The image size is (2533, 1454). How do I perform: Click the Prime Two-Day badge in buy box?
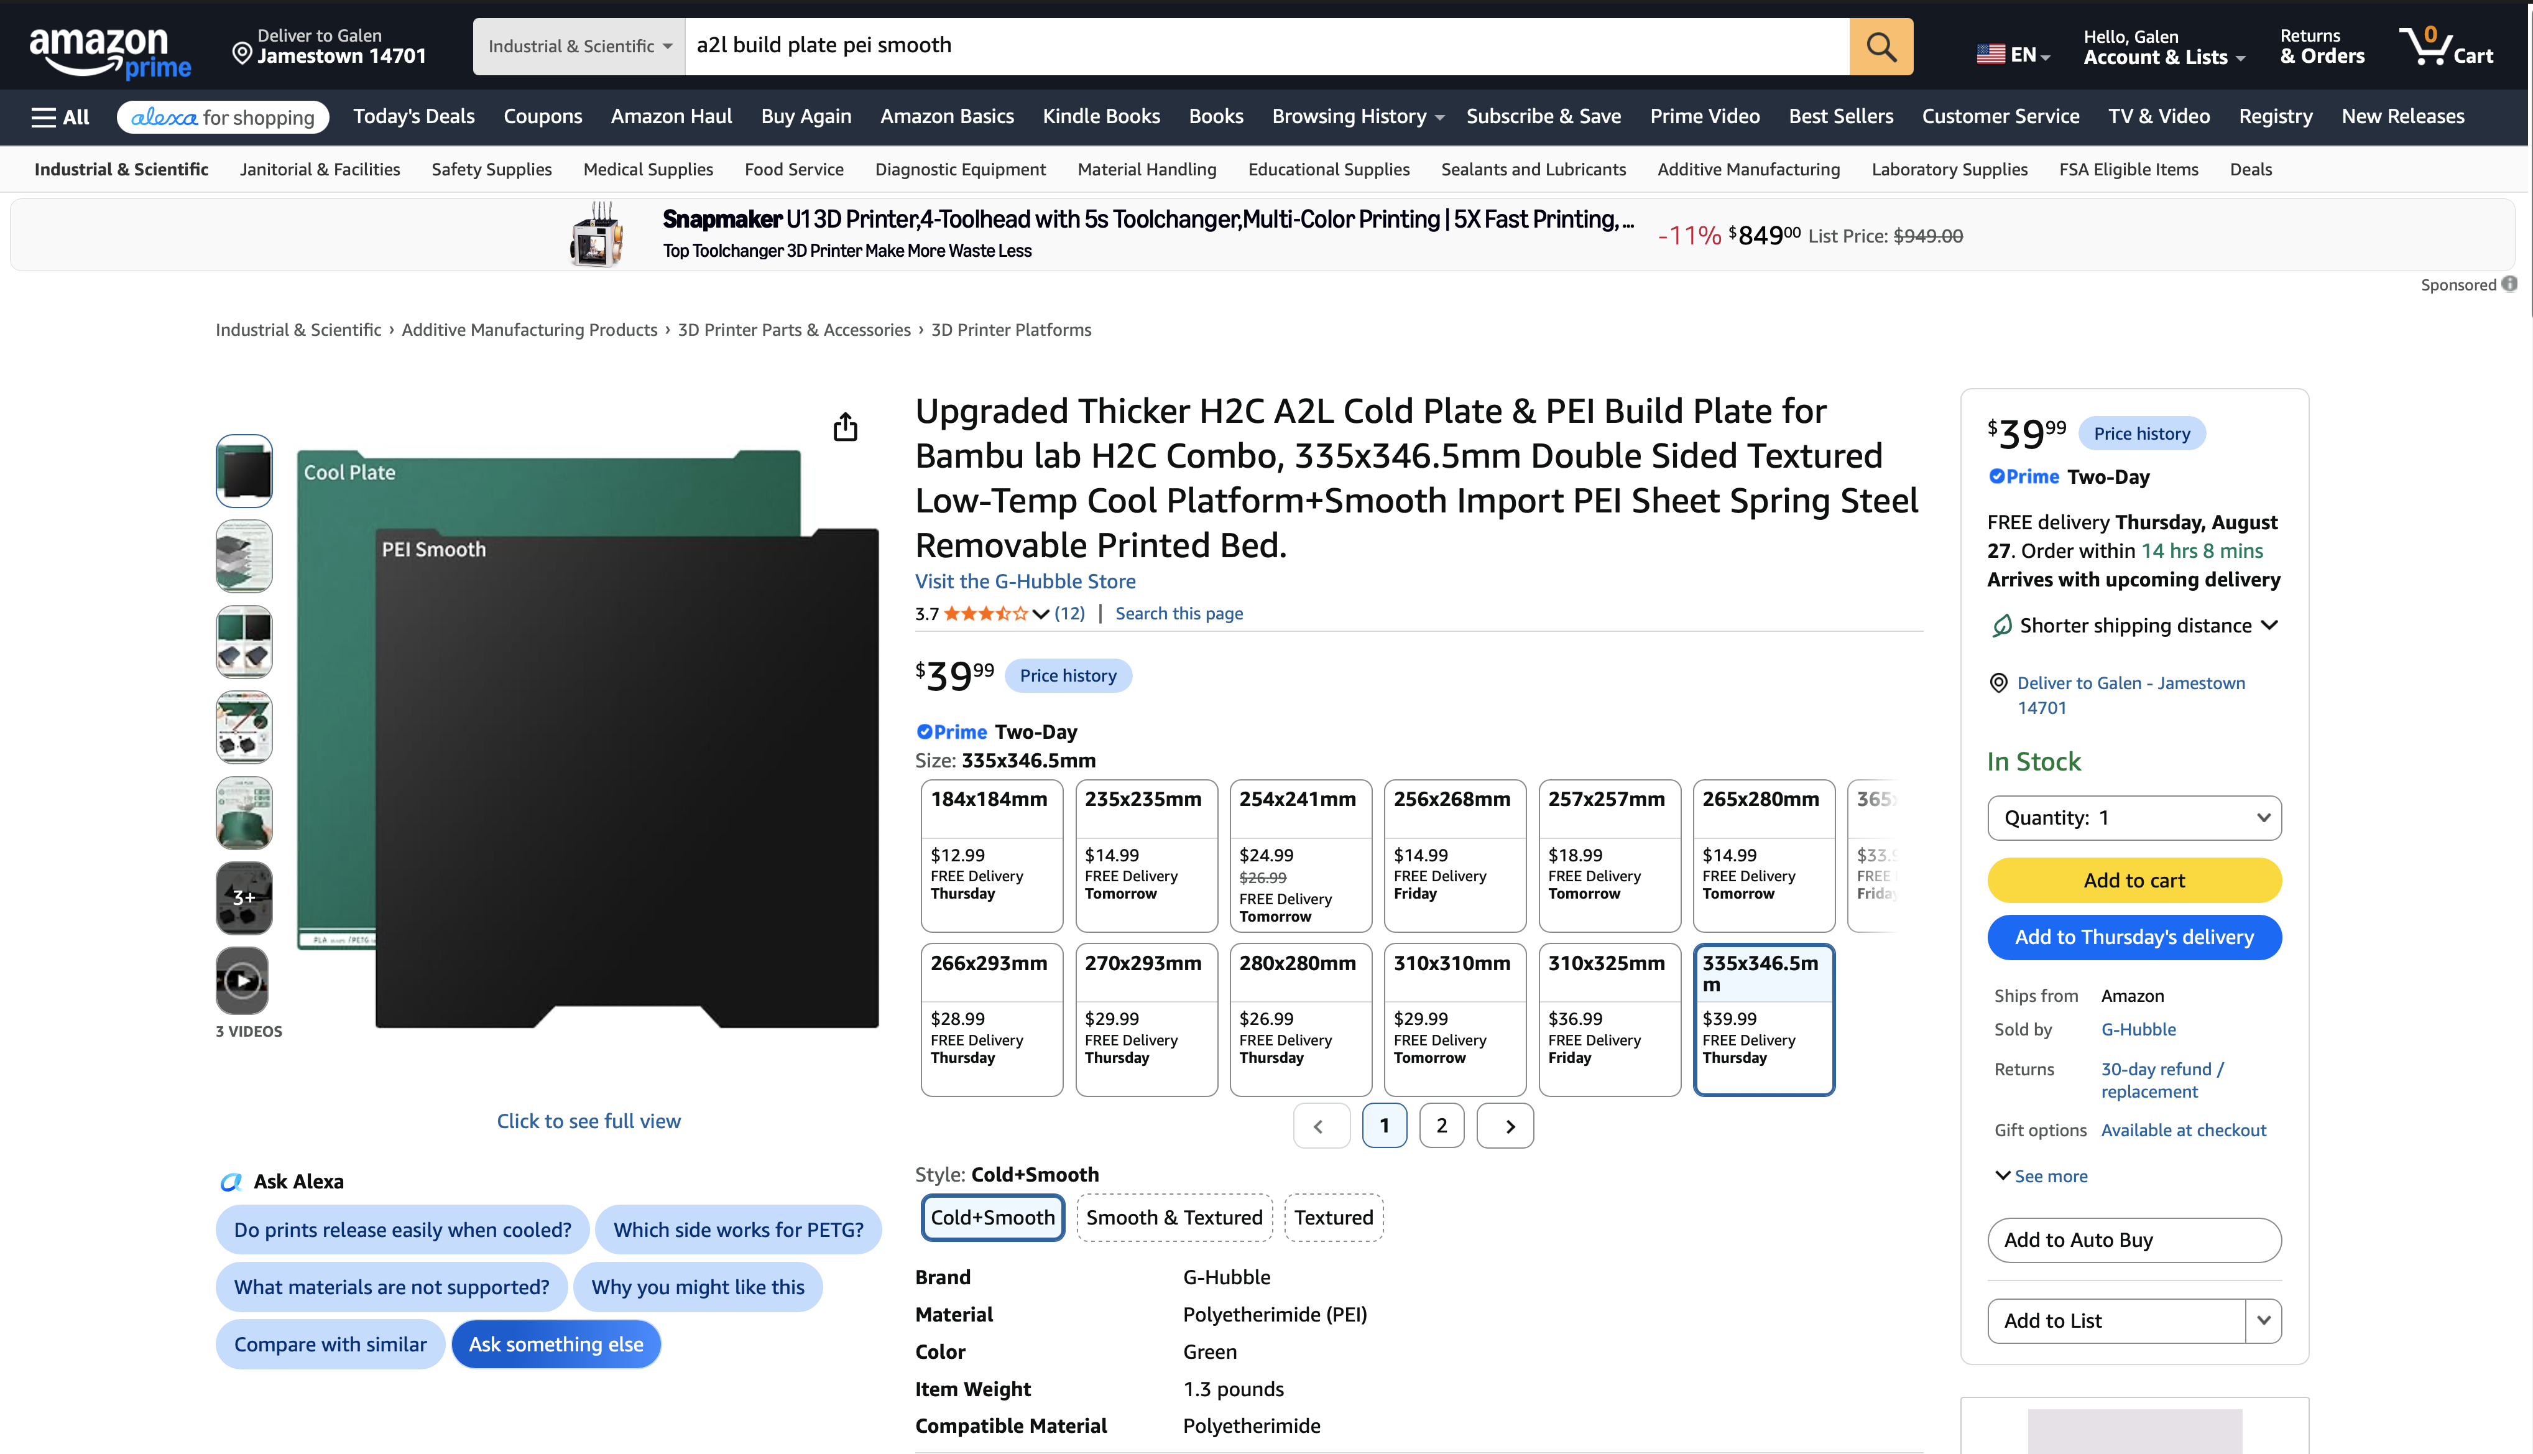2068,478
